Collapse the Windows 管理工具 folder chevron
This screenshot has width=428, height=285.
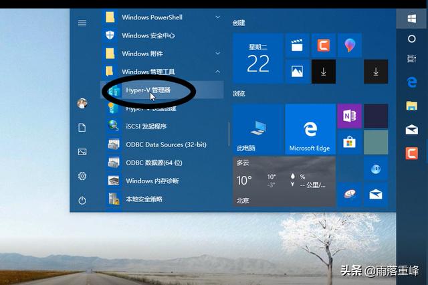[x=218, y=72]
